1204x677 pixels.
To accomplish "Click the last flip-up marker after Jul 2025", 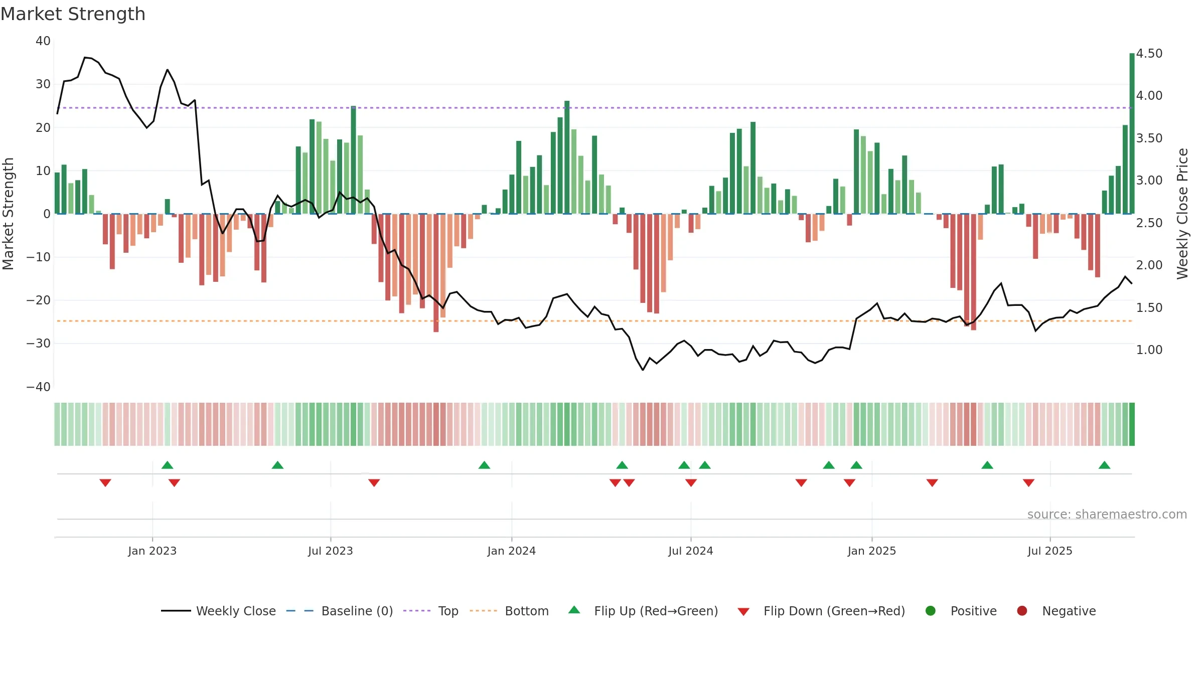I will pyautogui.click(x=1104, y=465).
